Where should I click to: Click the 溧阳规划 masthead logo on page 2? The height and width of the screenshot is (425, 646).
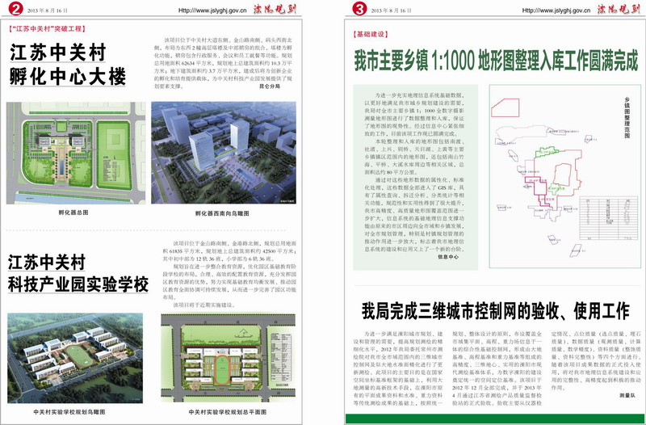pyautogui.click(x=275, y=9)
